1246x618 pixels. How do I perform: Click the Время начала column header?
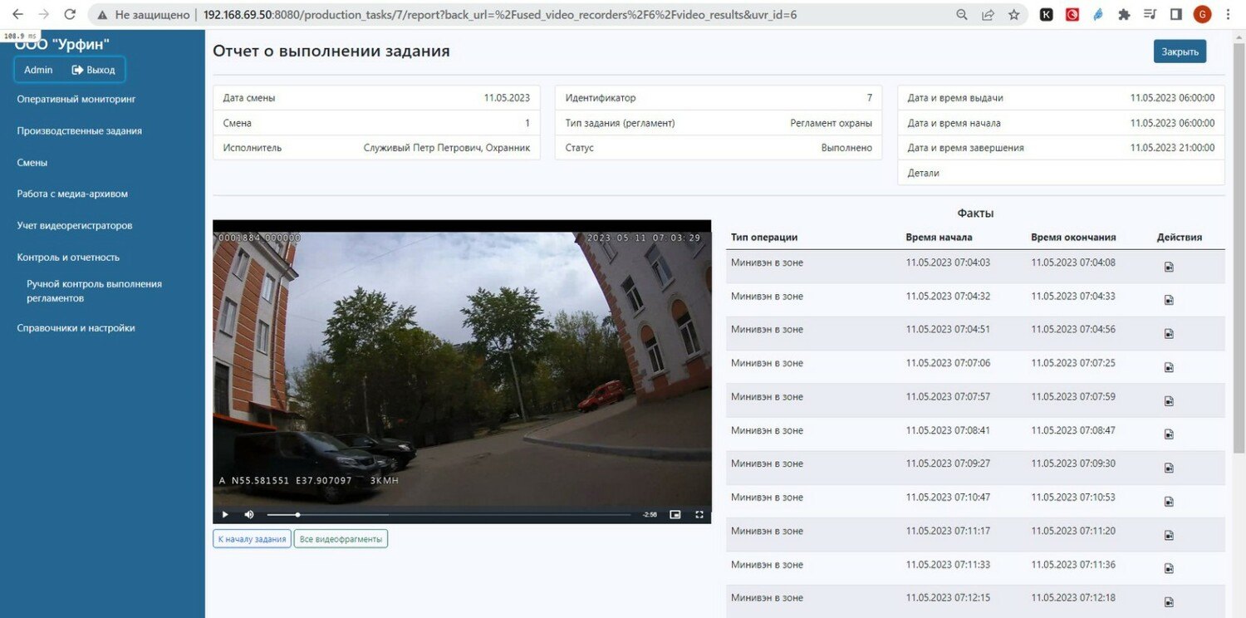coord(939,238)
